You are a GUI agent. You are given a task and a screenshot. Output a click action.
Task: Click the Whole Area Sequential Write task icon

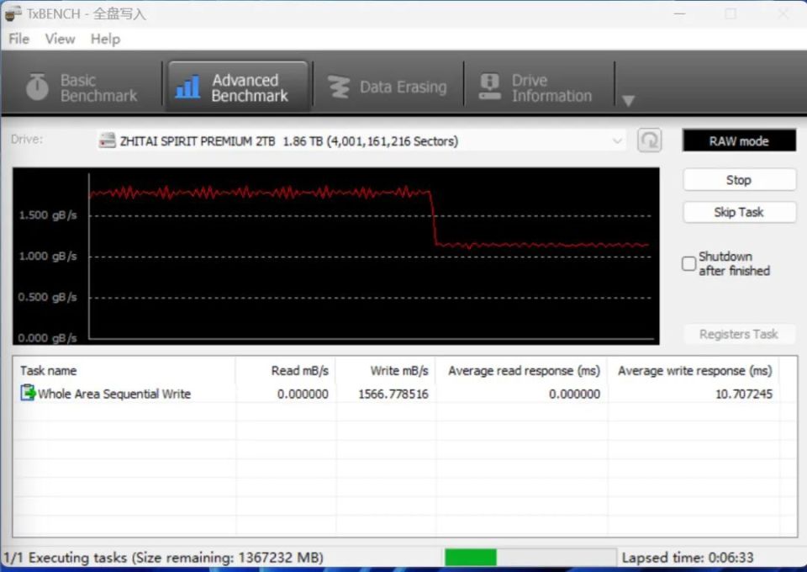tap(28, 393)
